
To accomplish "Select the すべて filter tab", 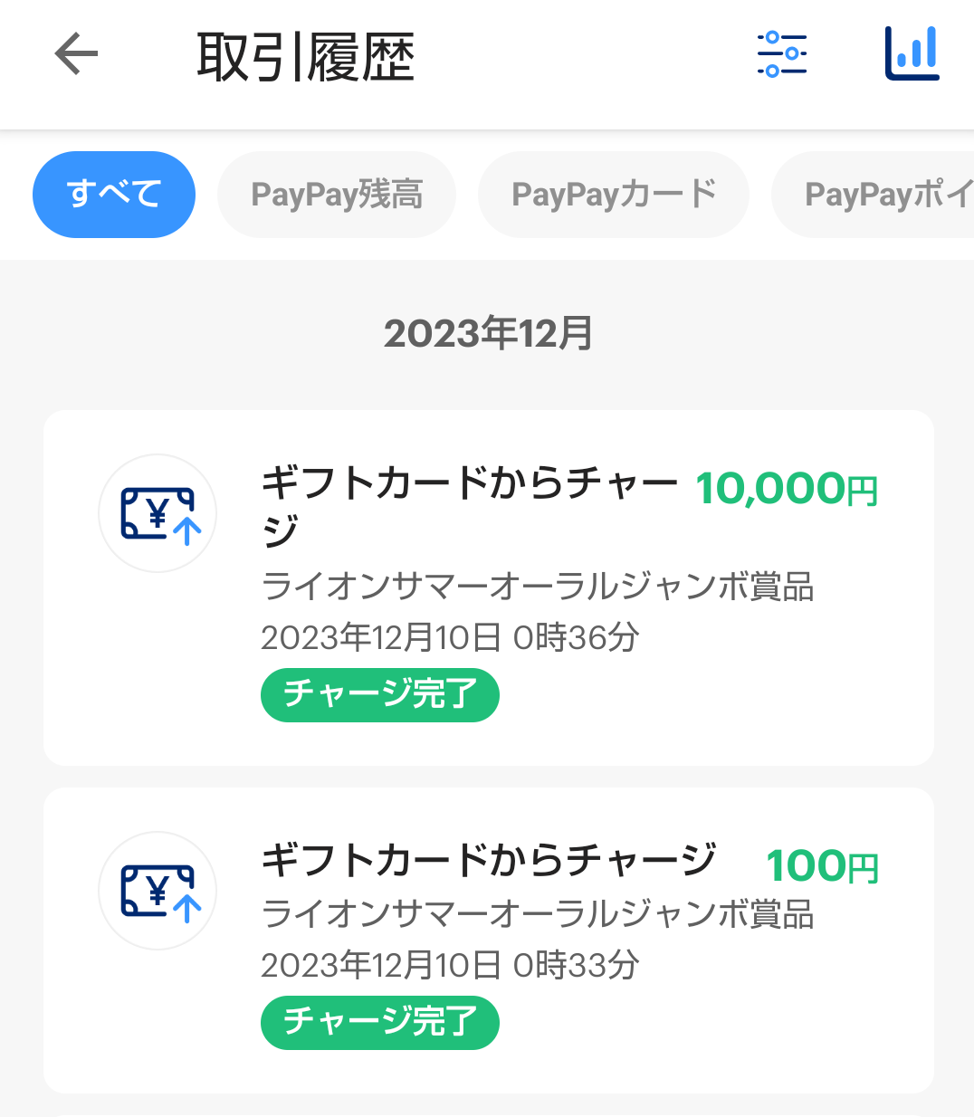I will click(x=114, y=195).
